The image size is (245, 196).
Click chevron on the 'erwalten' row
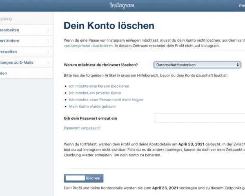click(48, 52)
